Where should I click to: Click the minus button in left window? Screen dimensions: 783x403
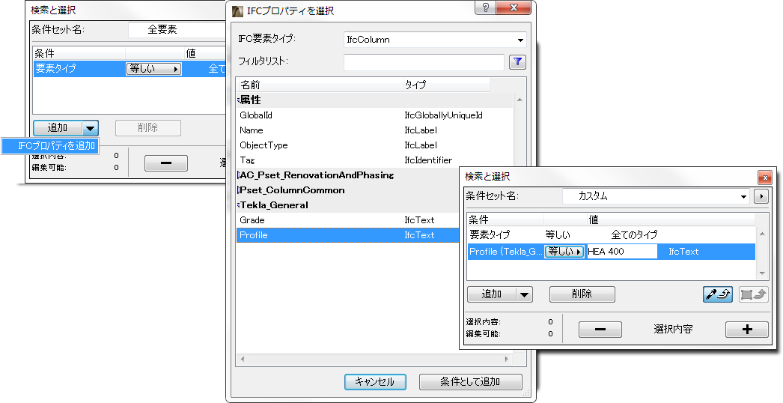pos(166,163)
